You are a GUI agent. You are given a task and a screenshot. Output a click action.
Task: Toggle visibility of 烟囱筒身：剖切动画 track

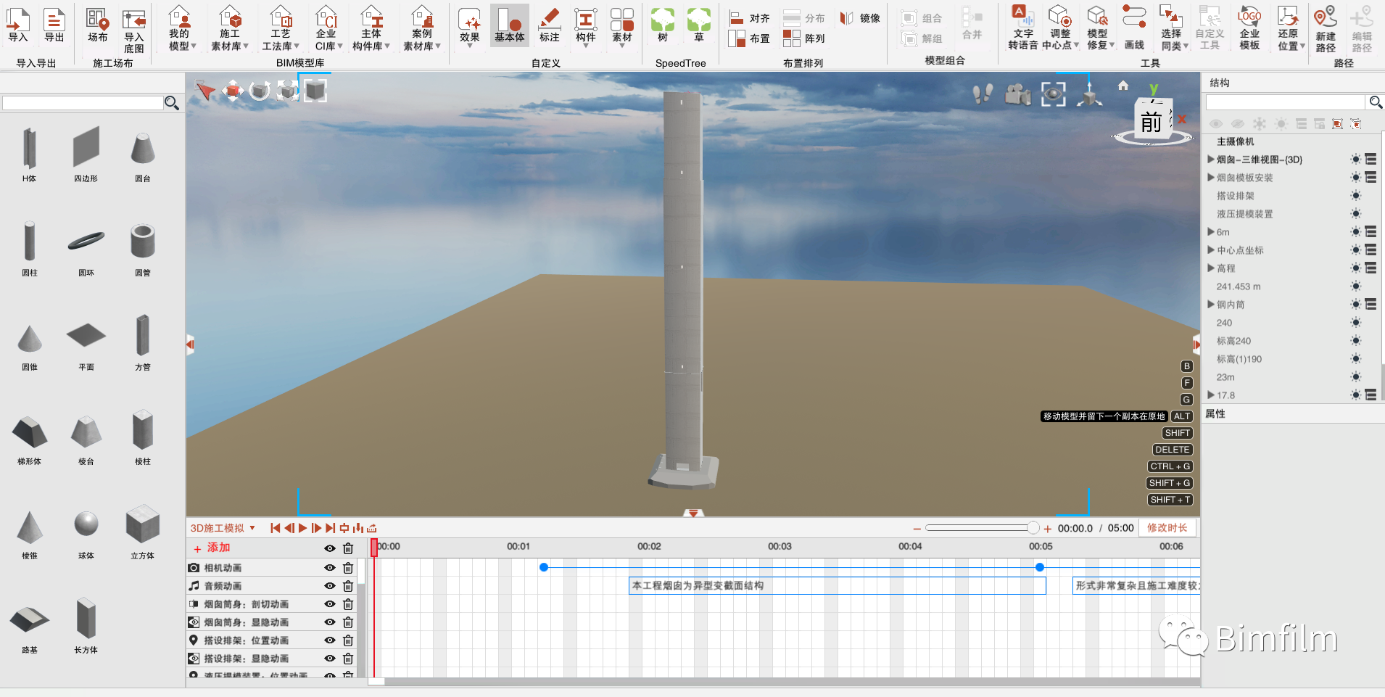click(330, 604)
